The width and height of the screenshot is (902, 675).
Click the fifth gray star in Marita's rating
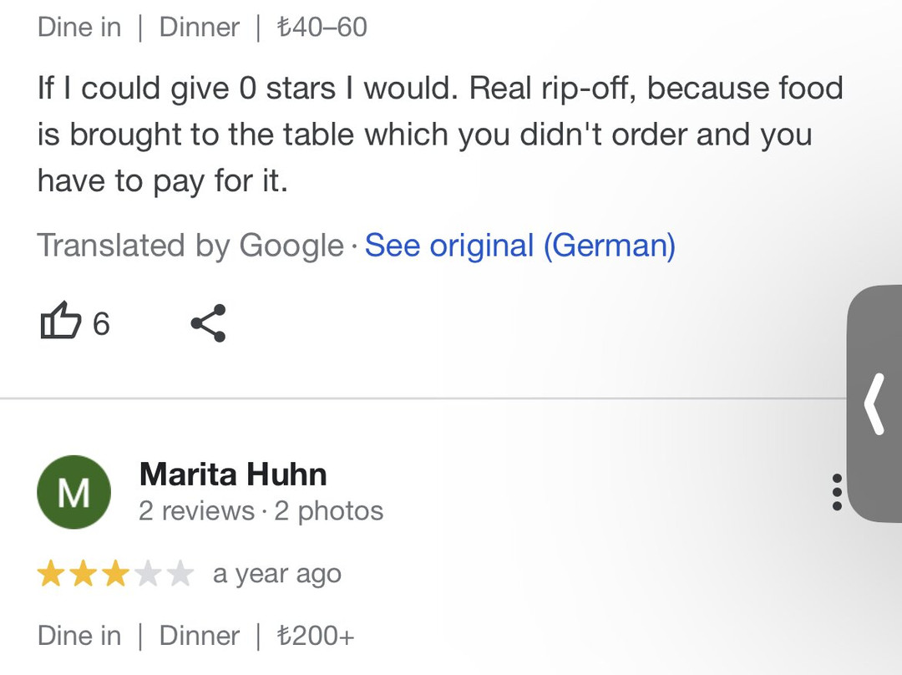pyautogui.click(x=180, y=575)
